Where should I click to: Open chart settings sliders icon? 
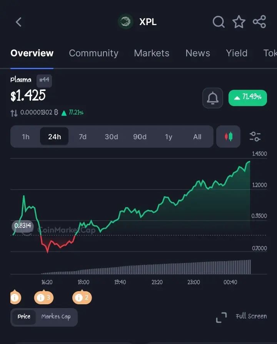point(255,137)
